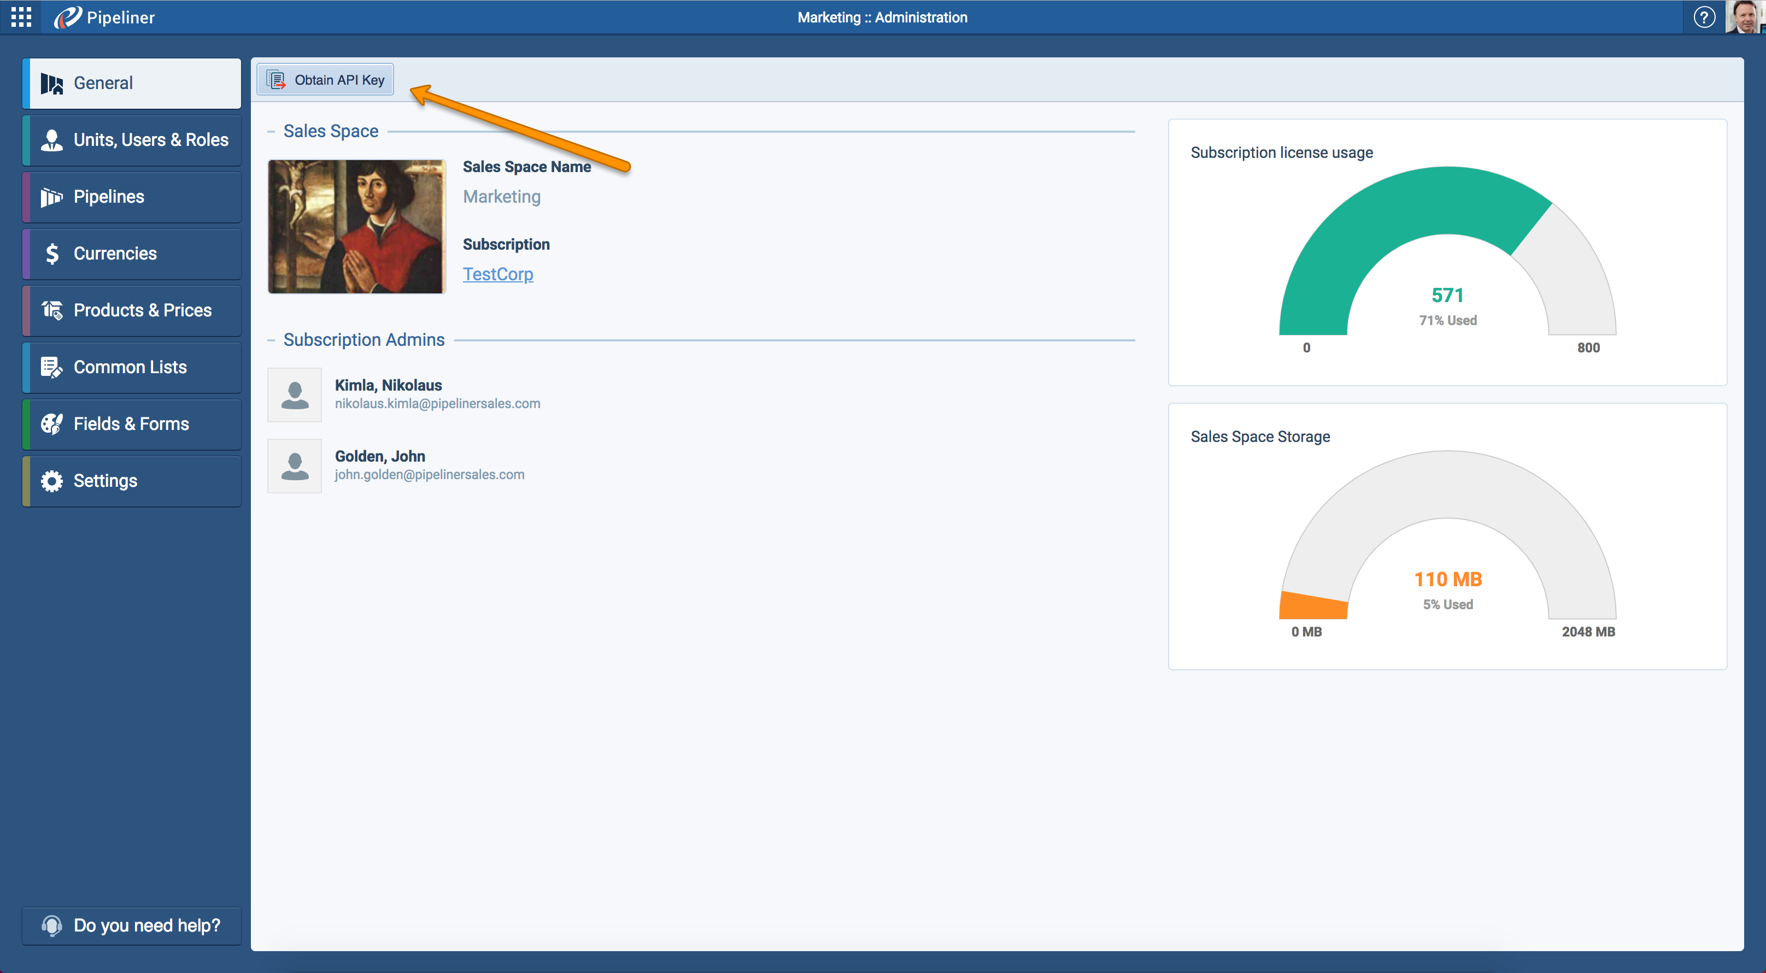This screenshot has width=1766, height=973.
Task: Open the help question mark icon
Action: click(1704, 17)
